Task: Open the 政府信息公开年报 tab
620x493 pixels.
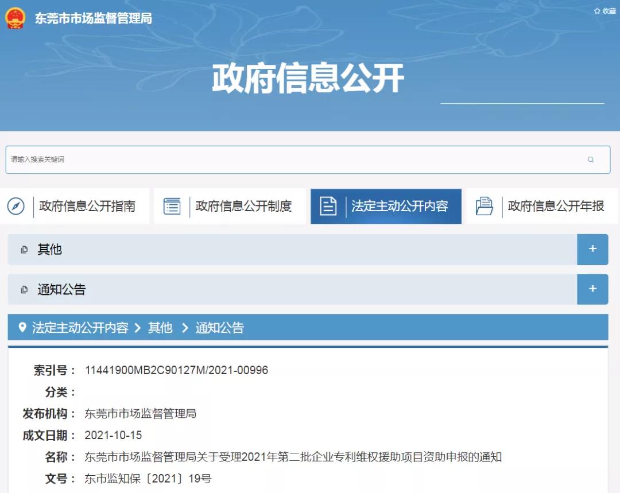Action: click(556, 207)
